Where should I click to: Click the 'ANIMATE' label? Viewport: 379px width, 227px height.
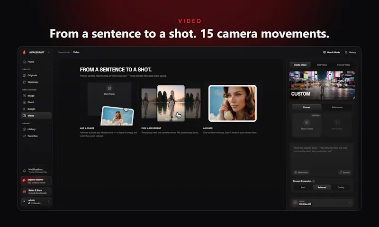pos(208,128)
